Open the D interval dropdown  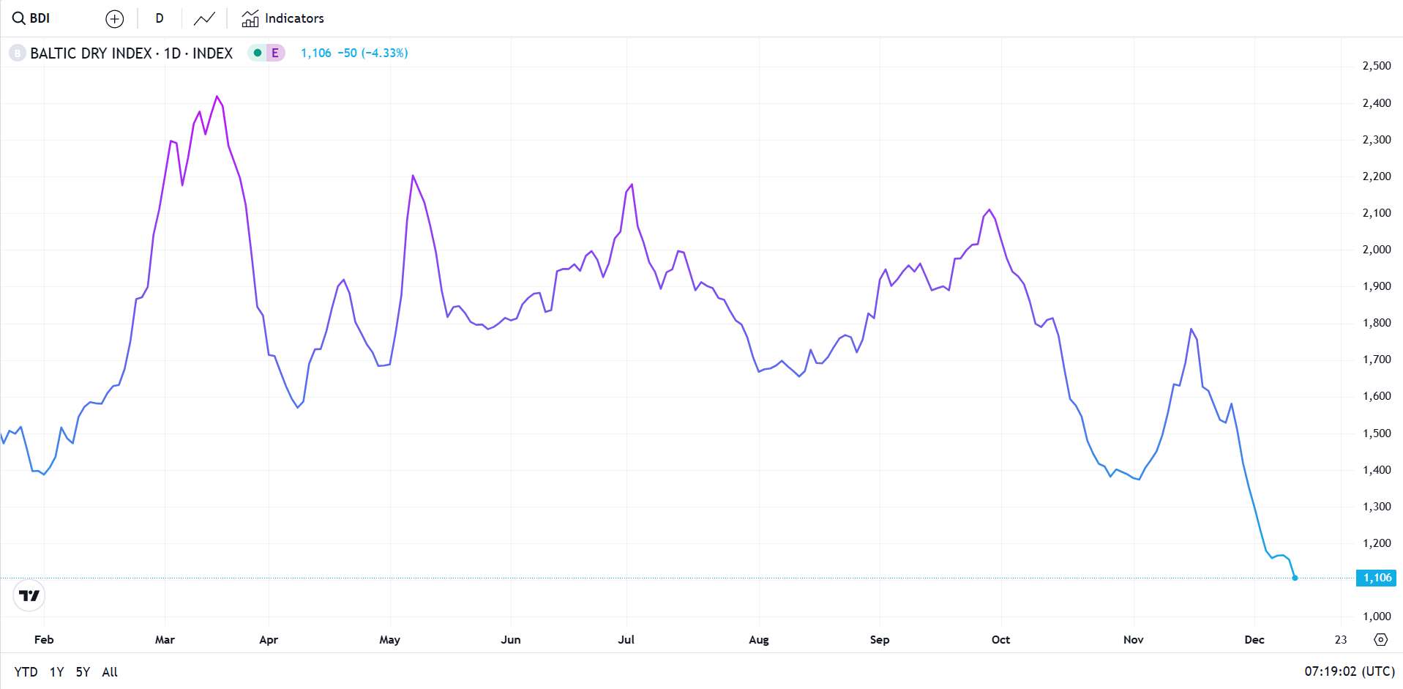(x=160, y=18)
